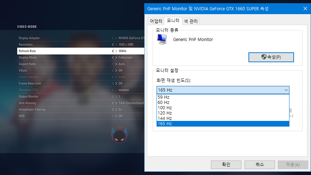Click previous arrow on HDR row
Viewport: 311px width, 175px height.
click(x=113, y=116)
